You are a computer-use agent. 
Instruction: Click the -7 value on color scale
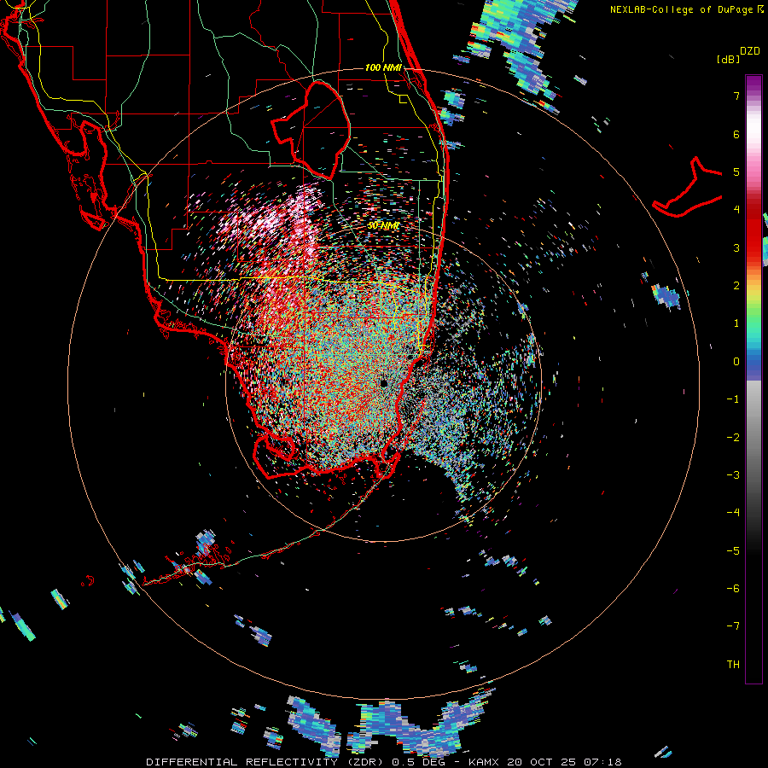tap(733, 626)
